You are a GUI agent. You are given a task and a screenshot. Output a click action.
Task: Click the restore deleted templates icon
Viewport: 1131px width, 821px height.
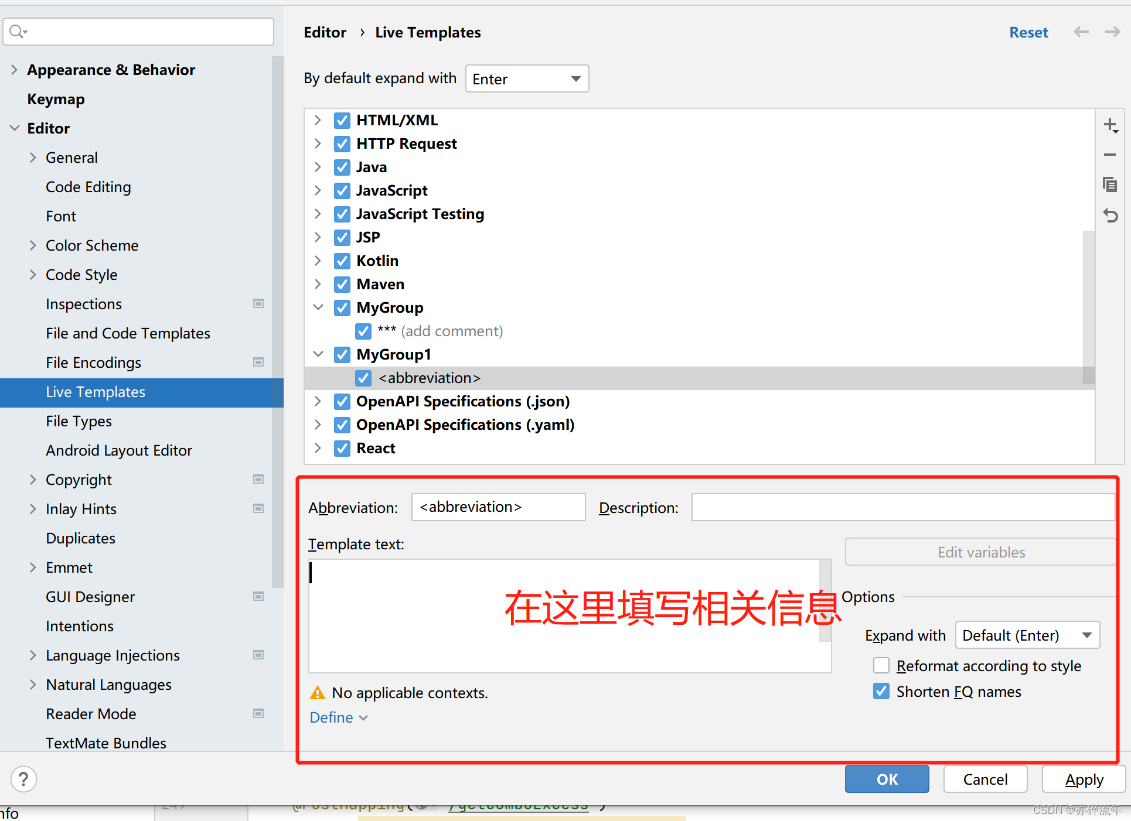(x=1110, y=215)
